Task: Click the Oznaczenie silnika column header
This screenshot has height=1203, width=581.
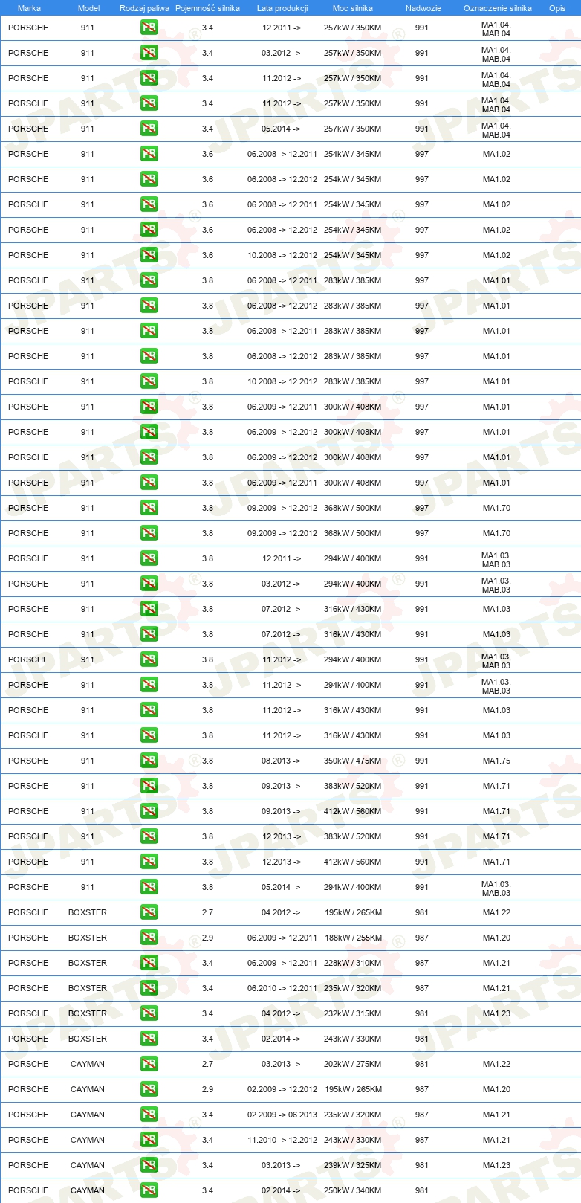Action: 498,8
